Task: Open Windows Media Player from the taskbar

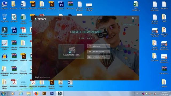Action: point(13,94)
